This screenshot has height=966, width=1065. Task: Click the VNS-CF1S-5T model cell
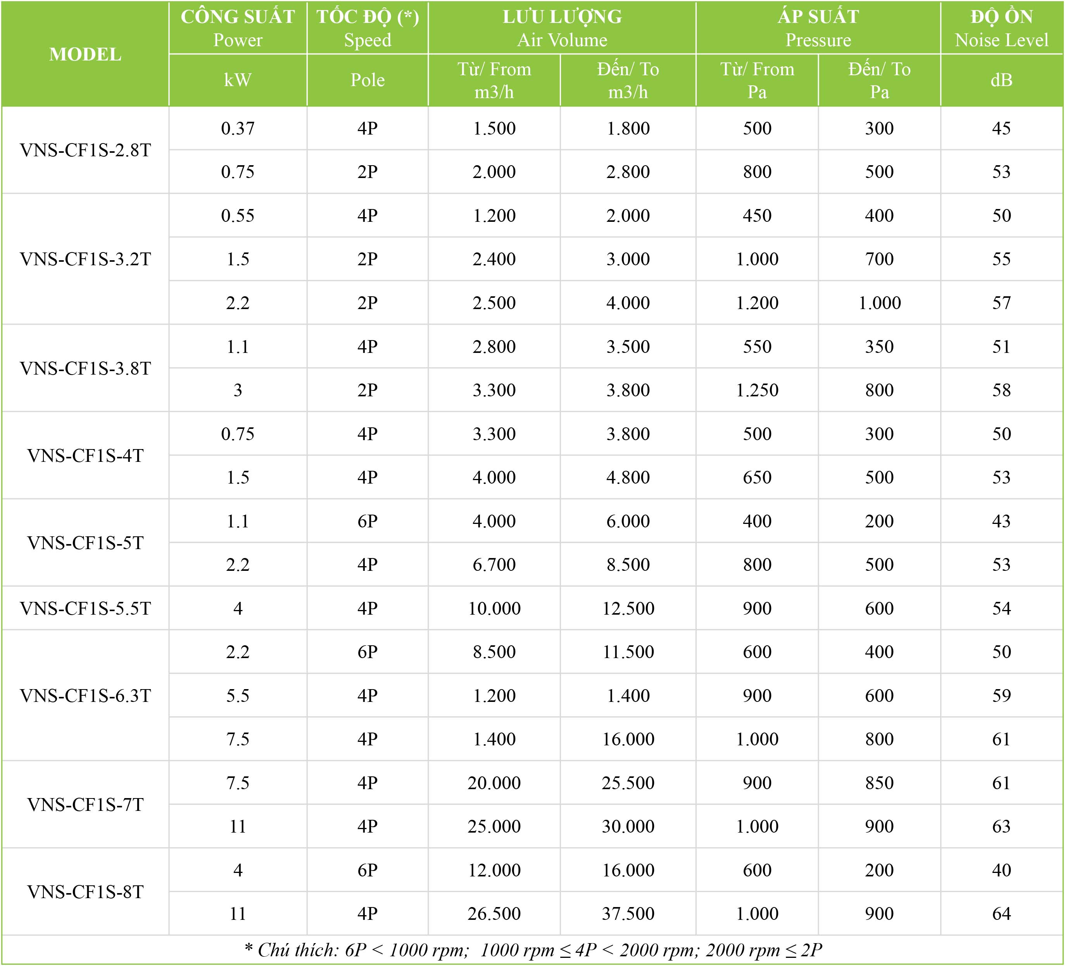85,543
